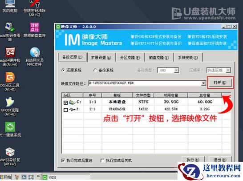Click the 422.57M free capacity cell
This screenshot has width=243, height=181.
tap(171, 109)
